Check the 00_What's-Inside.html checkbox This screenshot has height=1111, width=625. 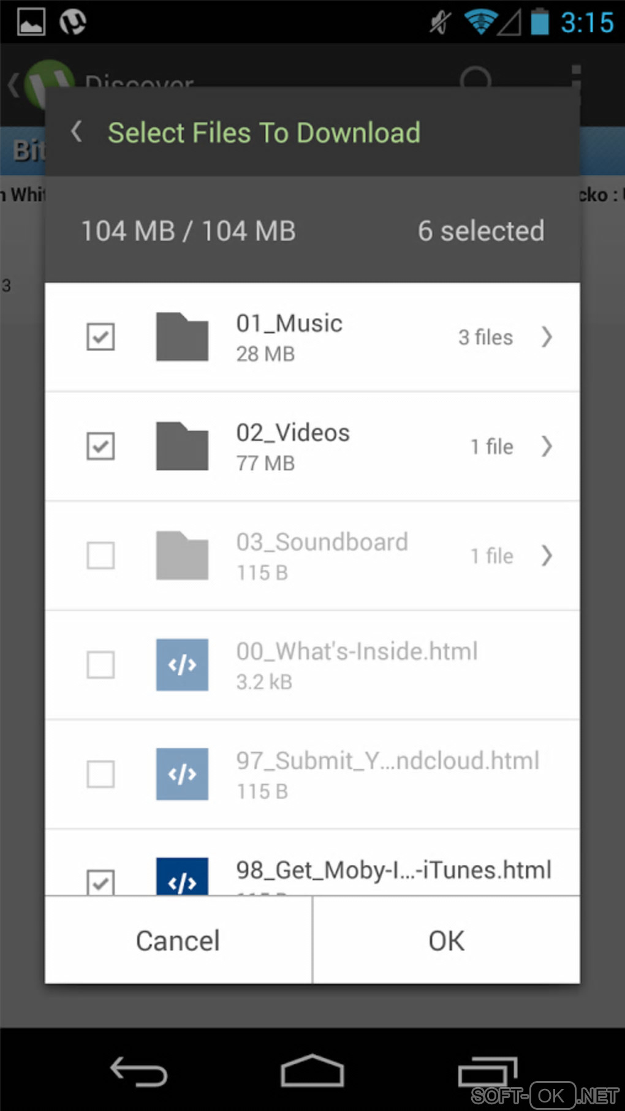100,665
